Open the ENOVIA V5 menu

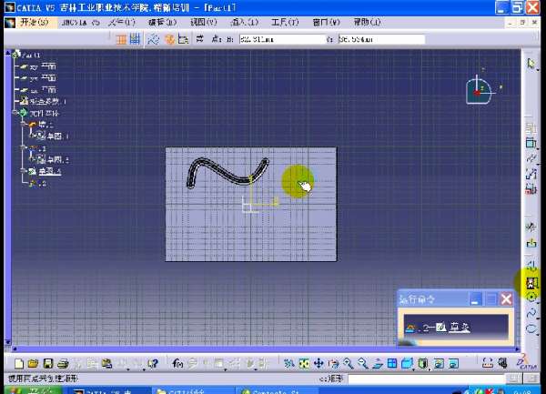tap(80, 23)
